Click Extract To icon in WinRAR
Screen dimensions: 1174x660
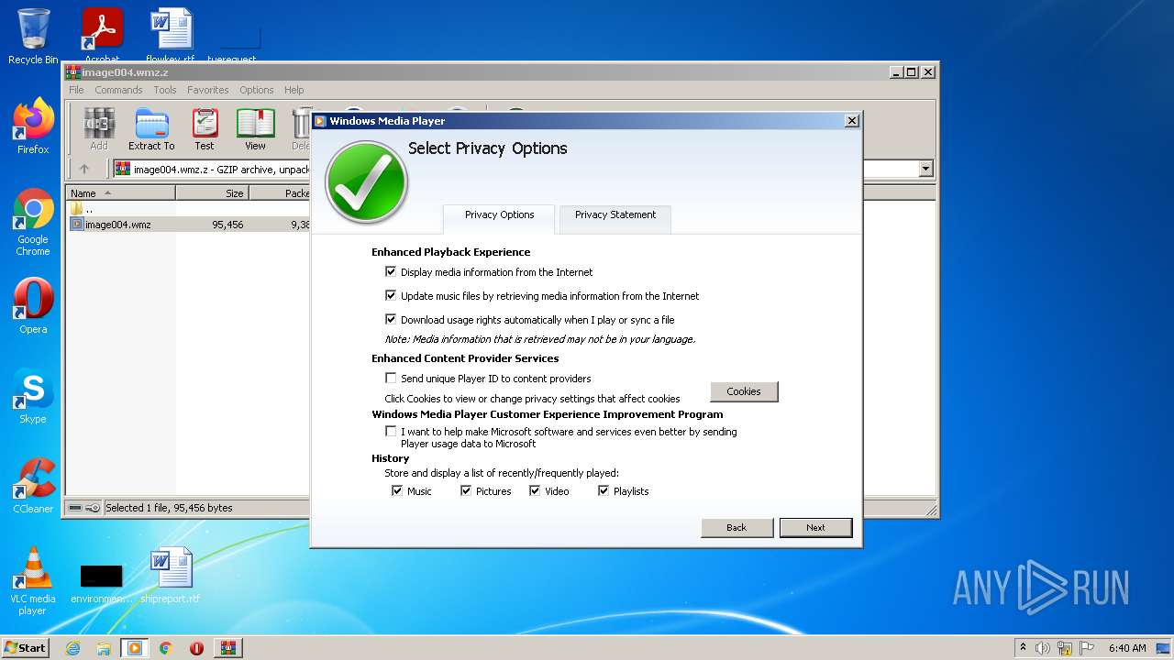(x=151, y=129)
